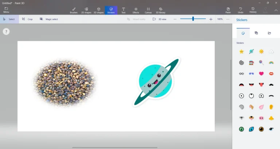This screenshot has width=280, height=149.
Task: Open the more options ellipsis menu
Action: [x=228, y=19]
